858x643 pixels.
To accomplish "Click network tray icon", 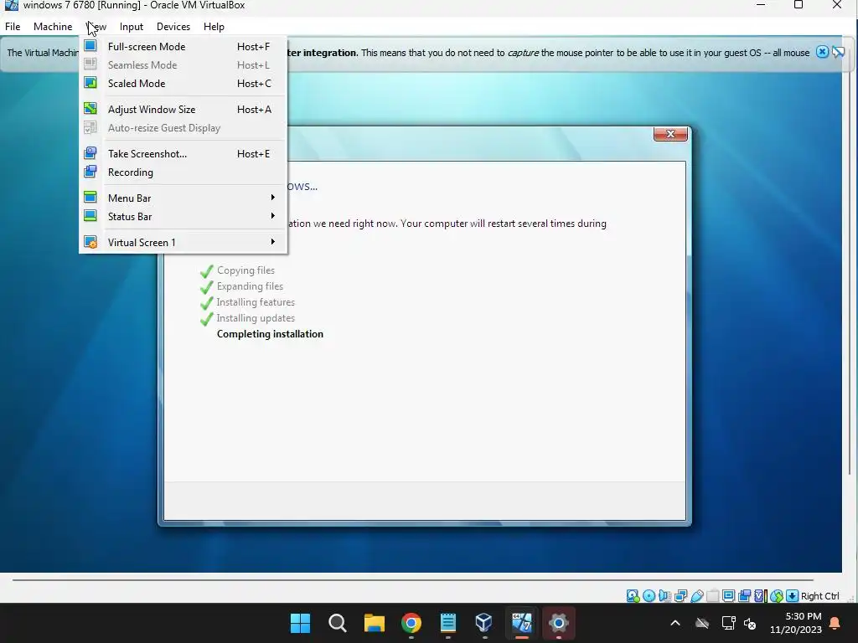I will pyautogui.click(x=728, y=623).
